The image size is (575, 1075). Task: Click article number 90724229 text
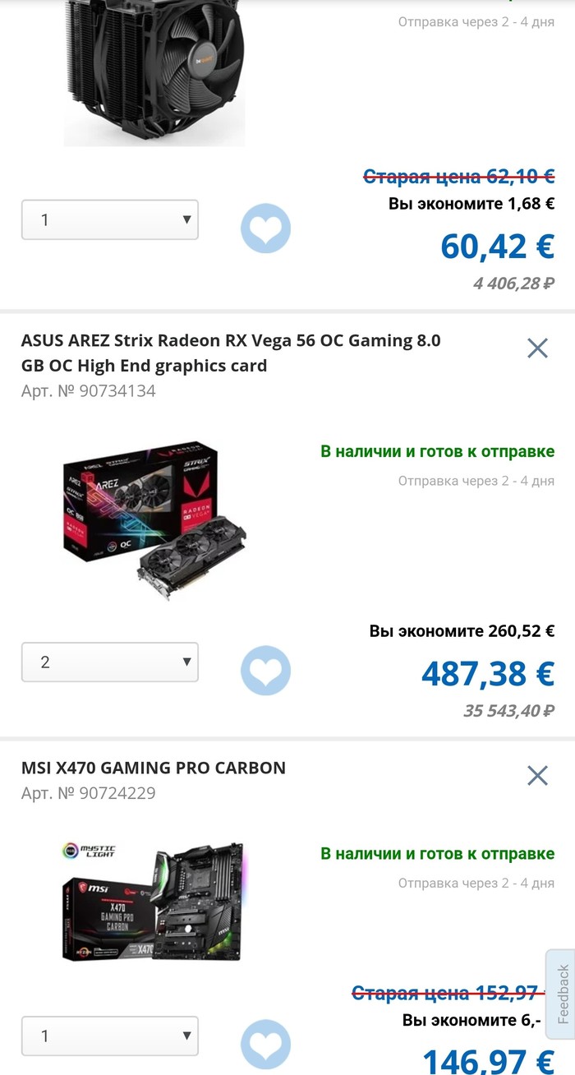(88, 793)
